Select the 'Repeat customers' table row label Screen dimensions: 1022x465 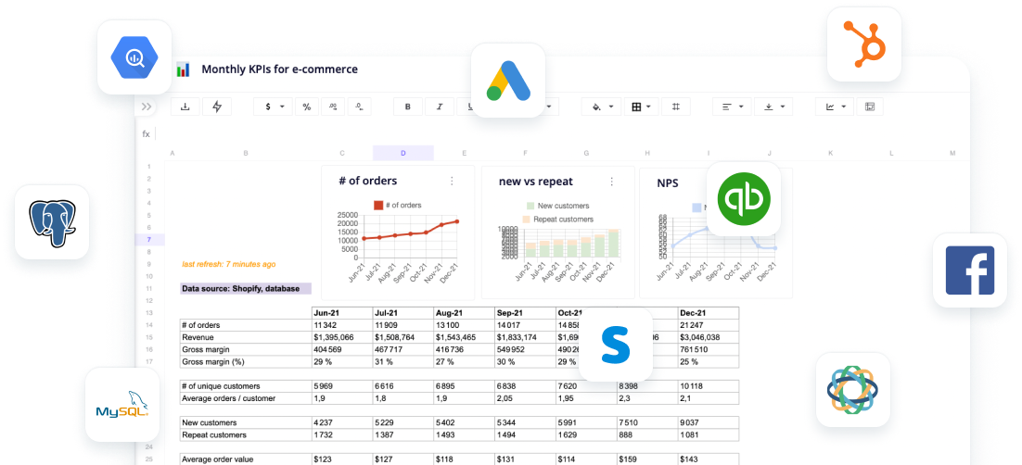coord(246,435)
